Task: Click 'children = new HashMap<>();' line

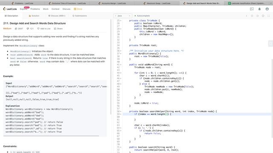Action: pos(157,34)
